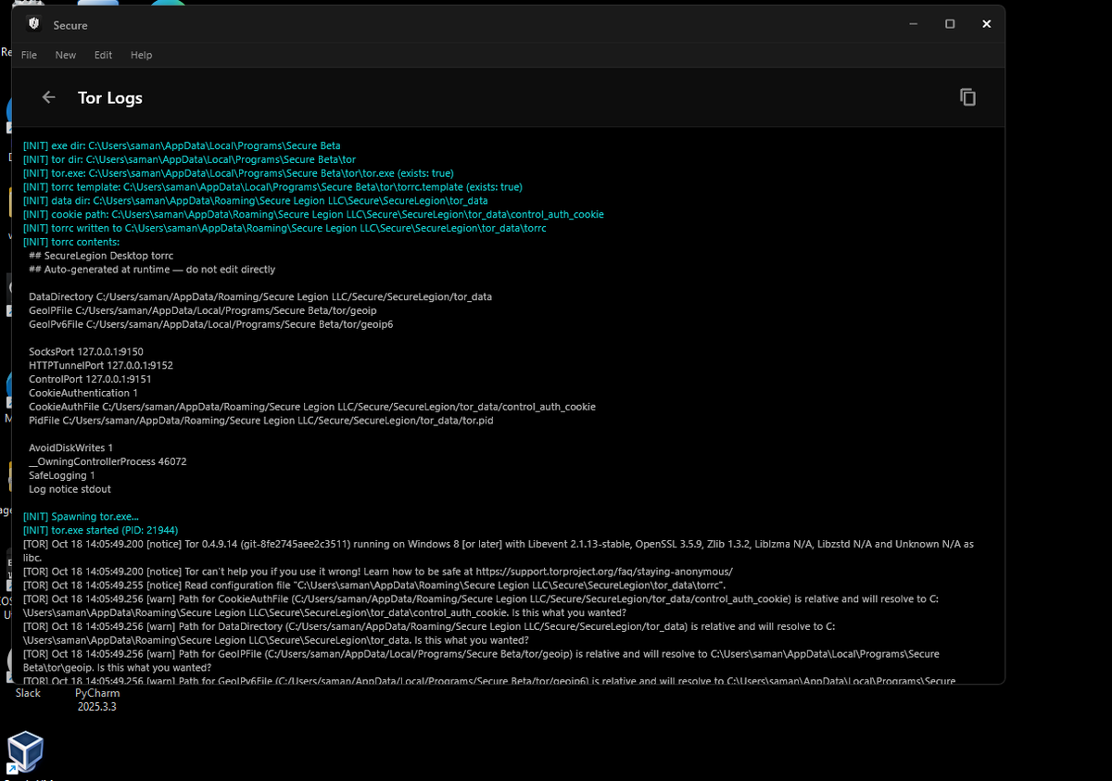1112x781 pixels.
Task: Click the '[INIT] torrc contents:' line
Action: [x=71, y=242]
